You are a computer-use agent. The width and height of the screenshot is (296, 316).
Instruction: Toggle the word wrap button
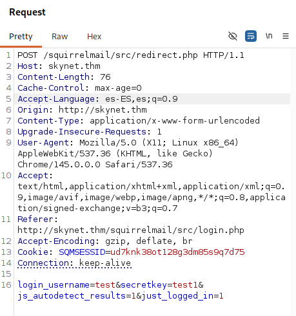click(251, 36)
